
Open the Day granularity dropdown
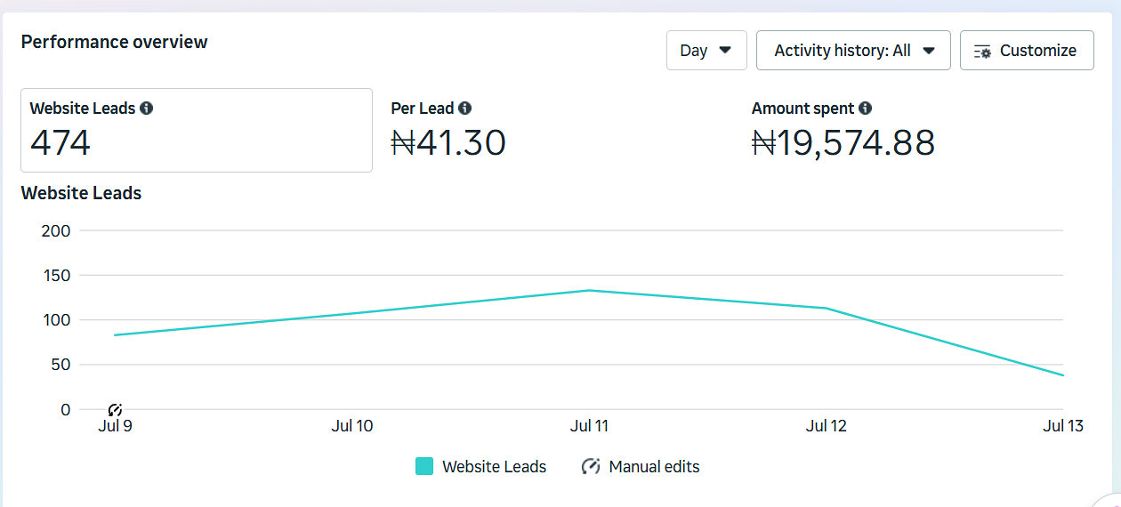(x=706, y=51)
